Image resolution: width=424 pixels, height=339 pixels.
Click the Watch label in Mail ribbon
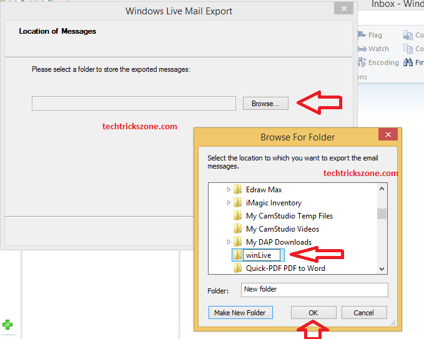(x=378, y=49)
